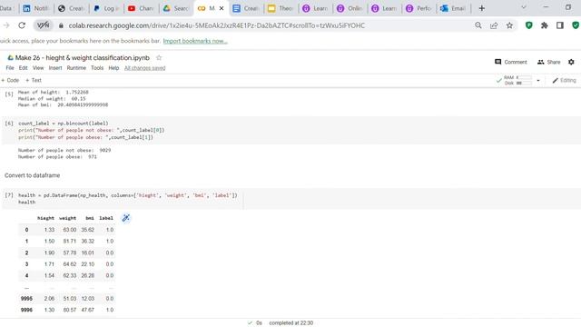Open the Colab settings gear icon
This screenshot has height=327, width=581.
point(571,62)
